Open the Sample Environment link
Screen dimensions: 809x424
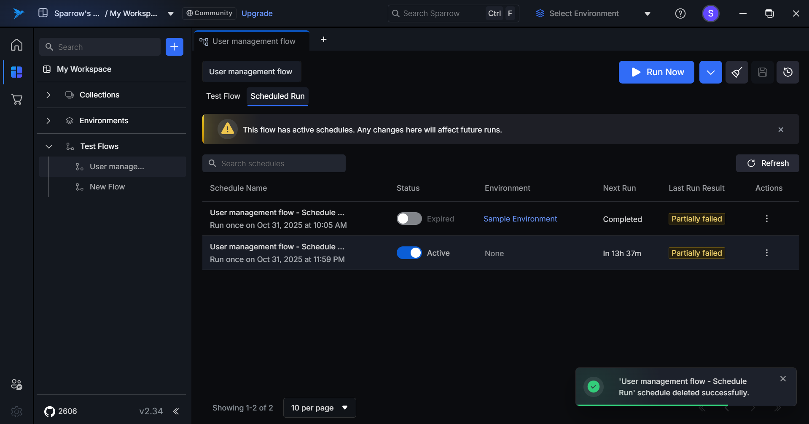click(x=520, y=219)
